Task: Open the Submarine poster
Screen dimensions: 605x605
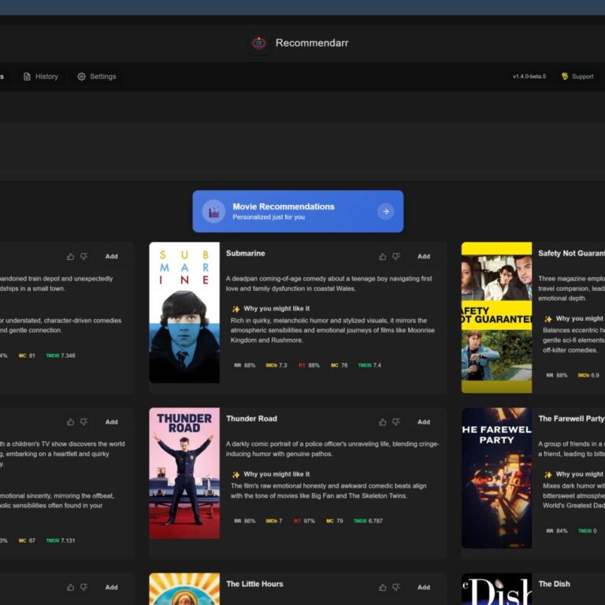Action: tap(184, 313)
